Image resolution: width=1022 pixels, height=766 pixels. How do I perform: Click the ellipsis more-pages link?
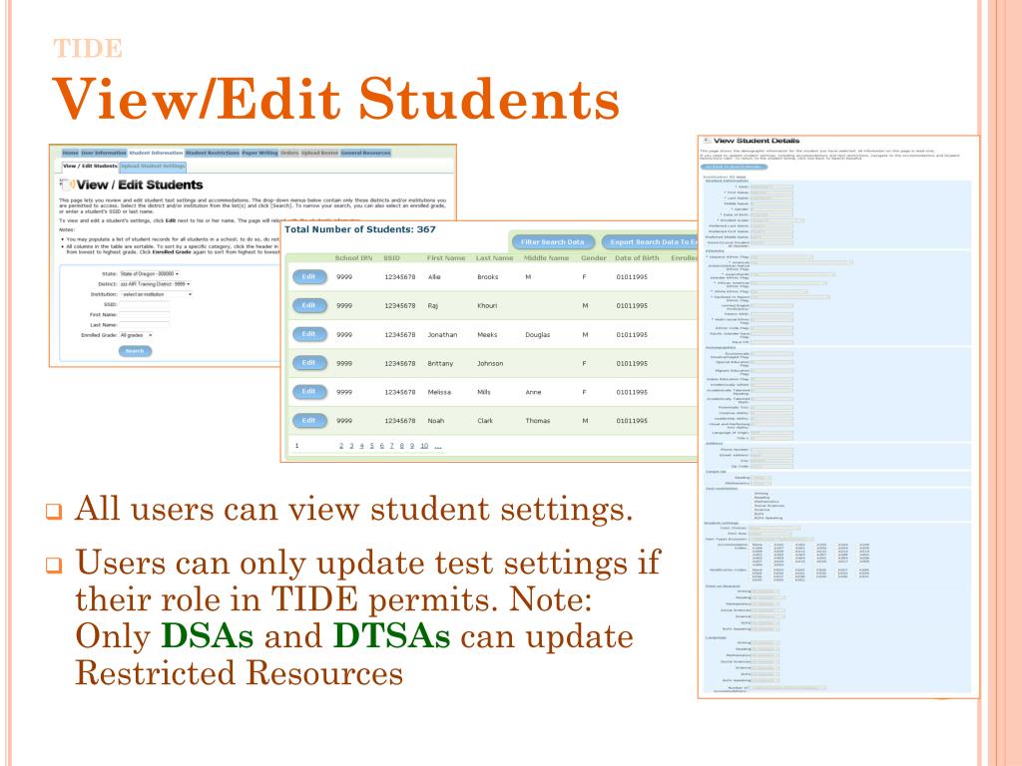click(x=438, y=446)
